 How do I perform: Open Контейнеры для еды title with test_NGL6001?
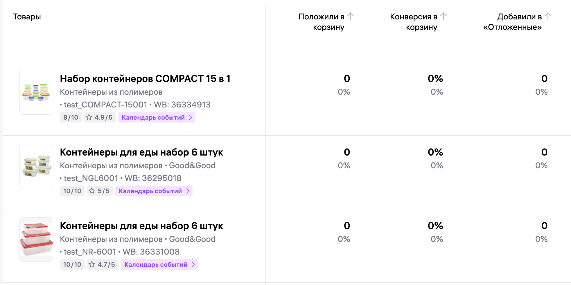click(141, 152)
